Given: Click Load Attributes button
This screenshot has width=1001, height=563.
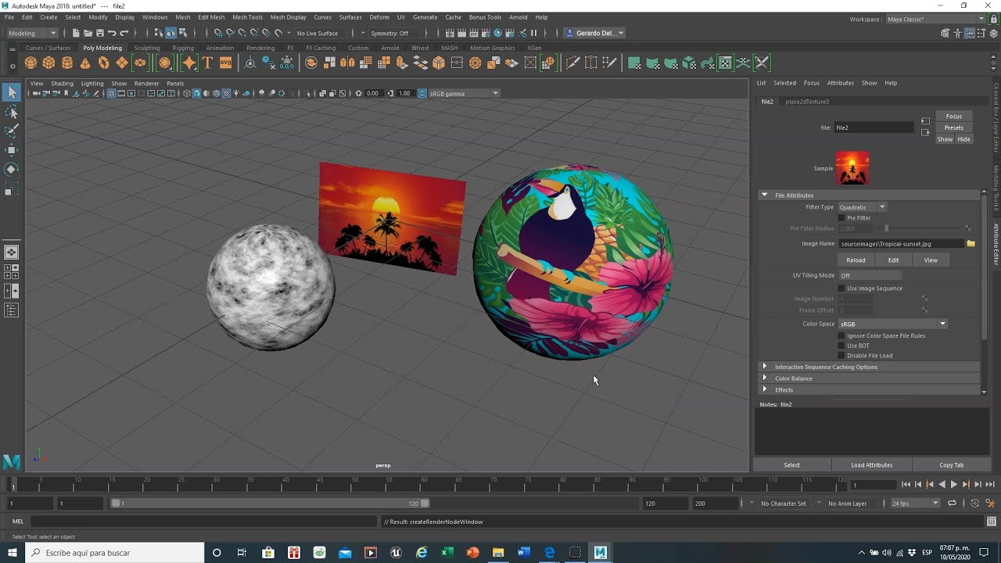Looking at the screenshot, I should pyautogui.click(x=871, y=465).
